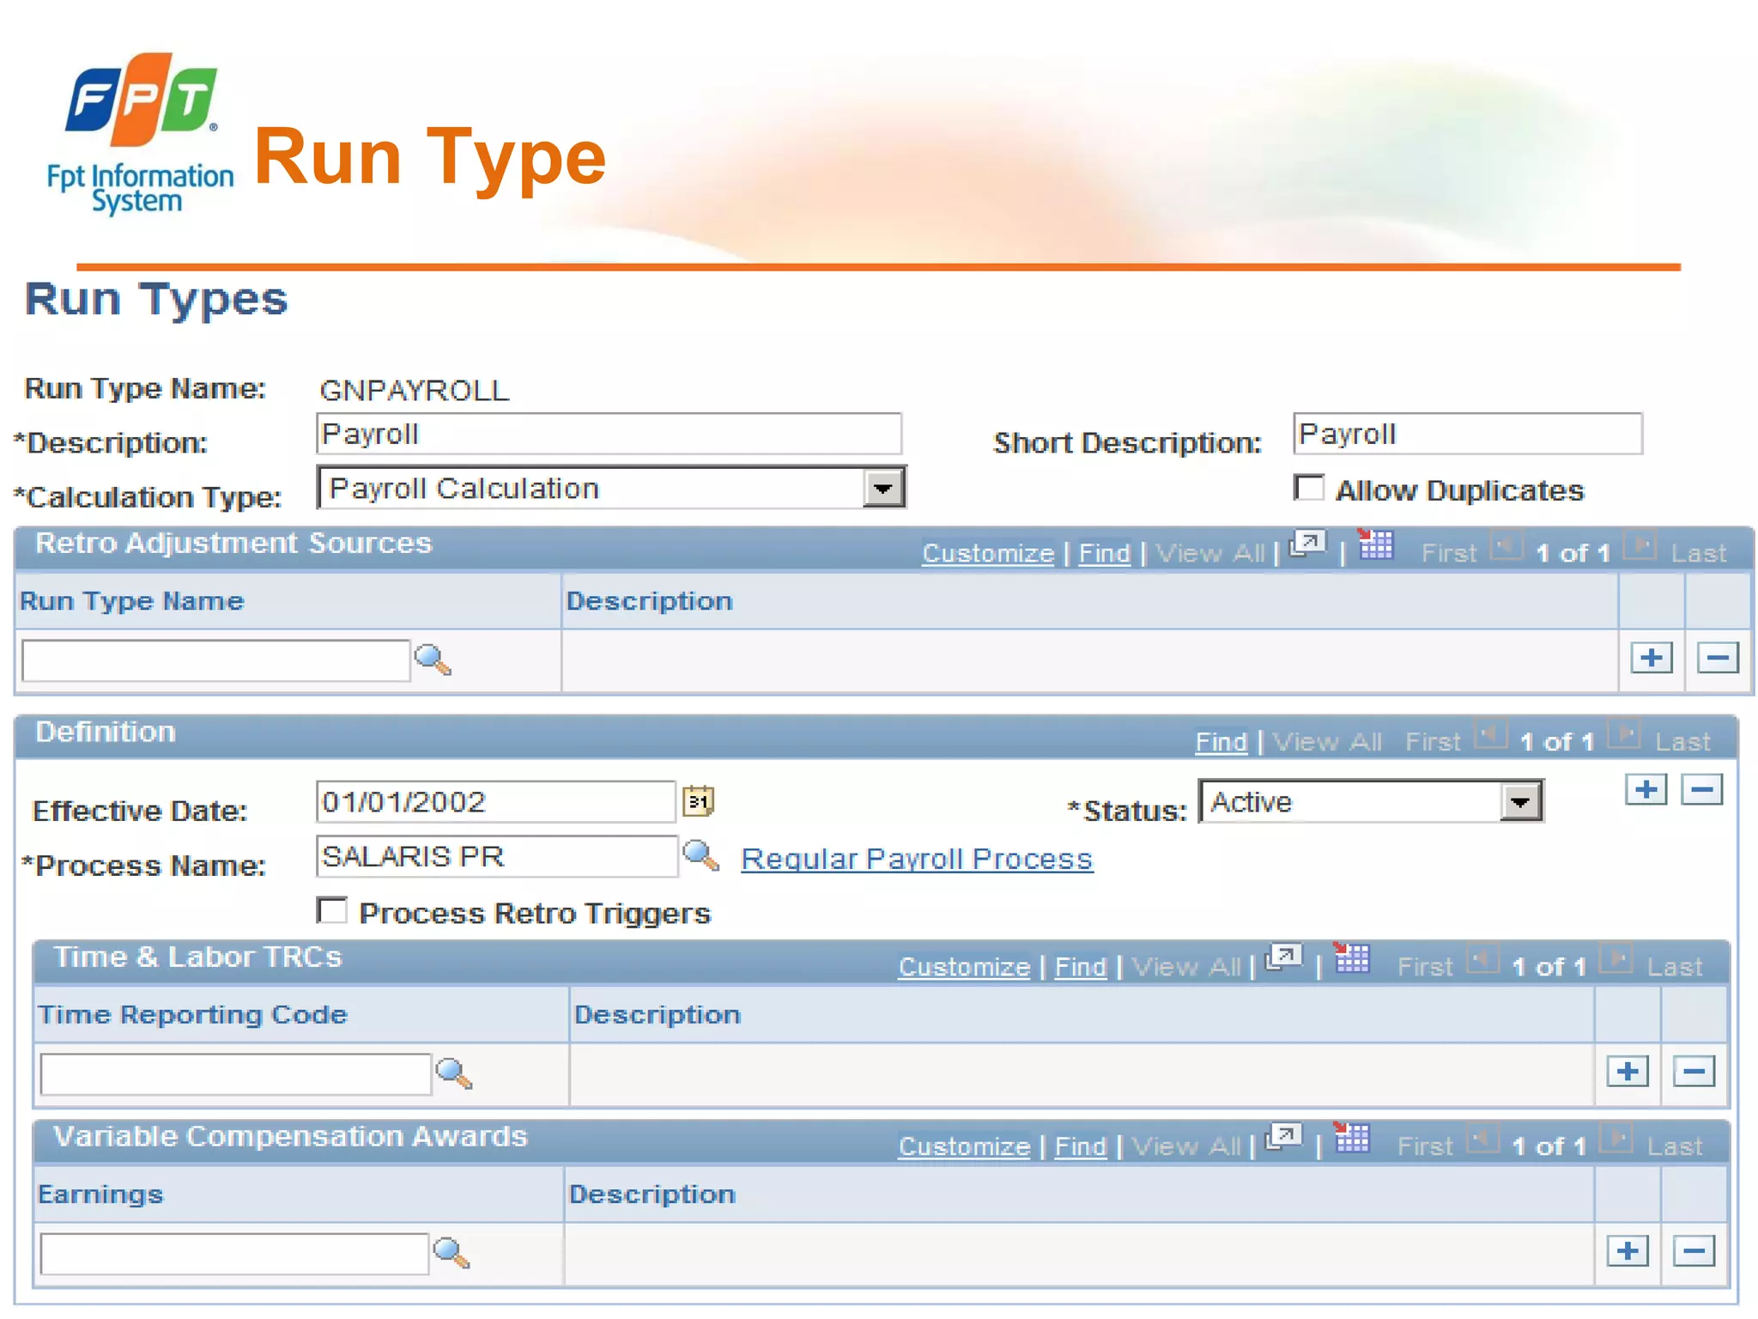Image resolution: width=1758 pixels, height=1319 pixels.
Task: Click Find in Variable Compensation Awards
Action: pos(1080,1146)
